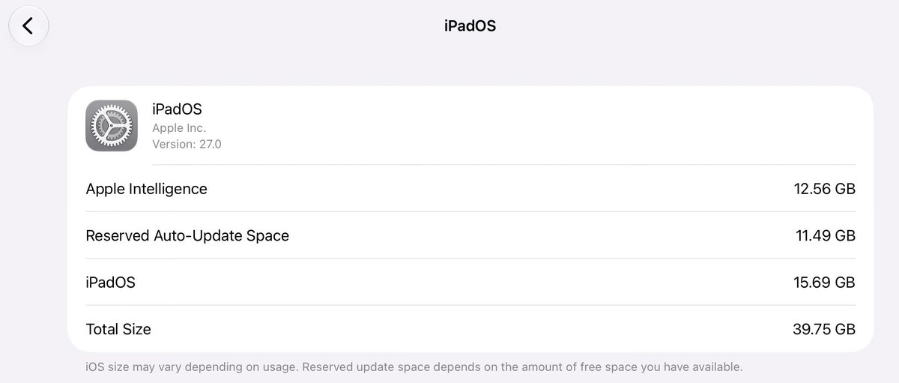The height and width of the screenshot is (383, 899).
Task: Select the Version: 27.0 label
Action: [x=187, y=144]
